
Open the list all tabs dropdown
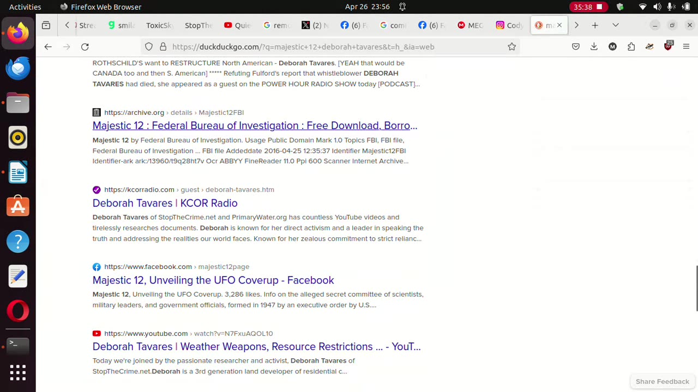click(x=616, y=25)
